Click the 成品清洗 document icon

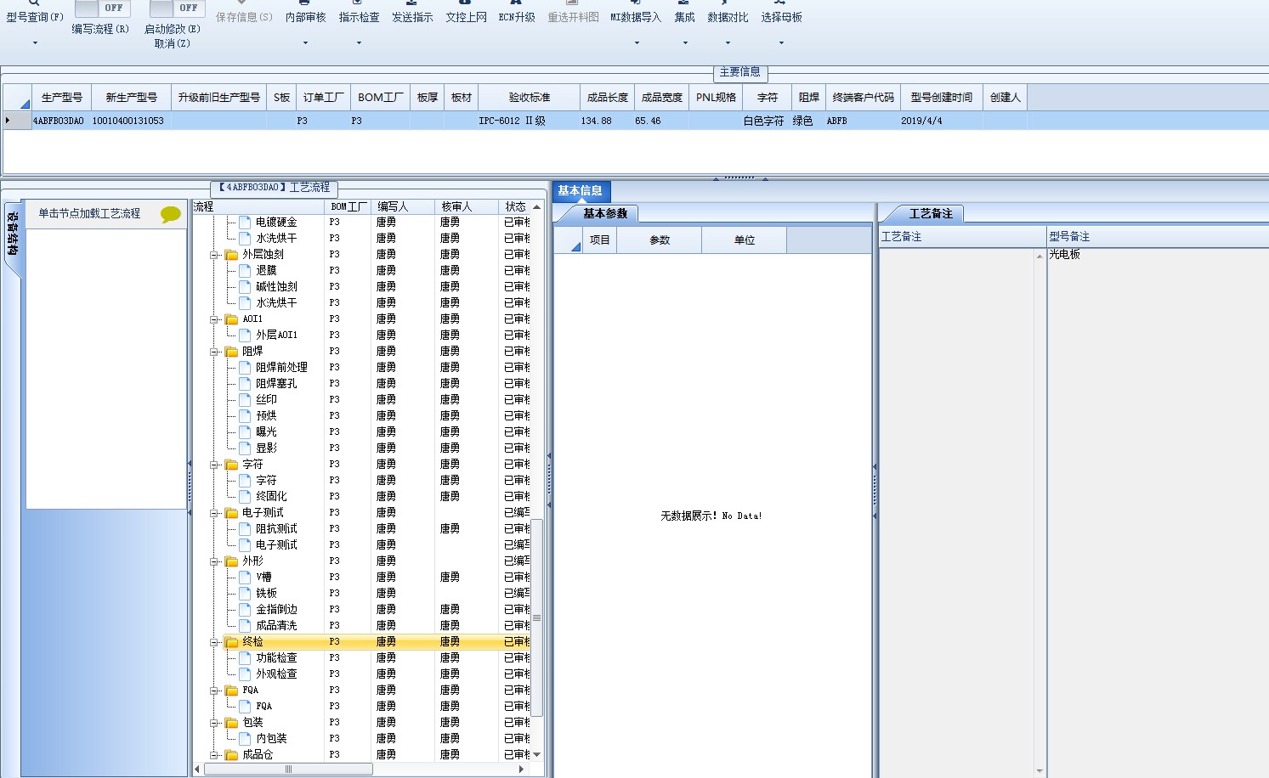coord(245,626)
